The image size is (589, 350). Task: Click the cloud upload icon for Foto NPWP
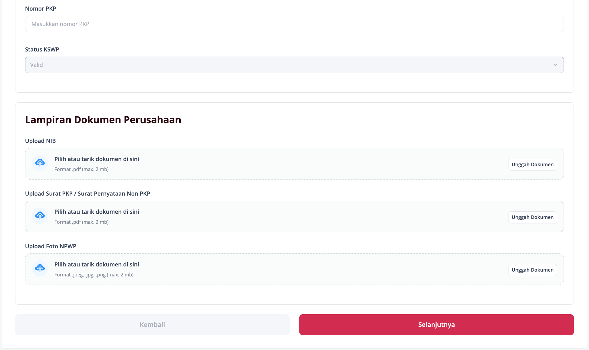(x=40, y=269)
